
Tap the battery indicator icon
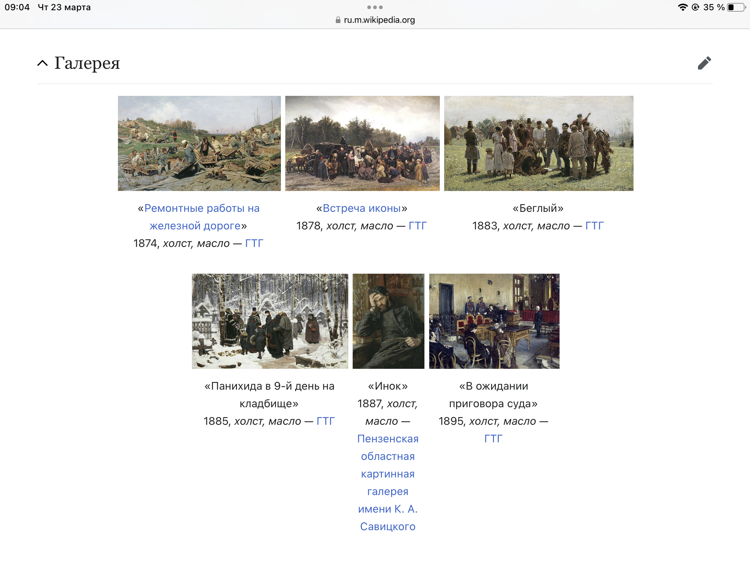736,7
